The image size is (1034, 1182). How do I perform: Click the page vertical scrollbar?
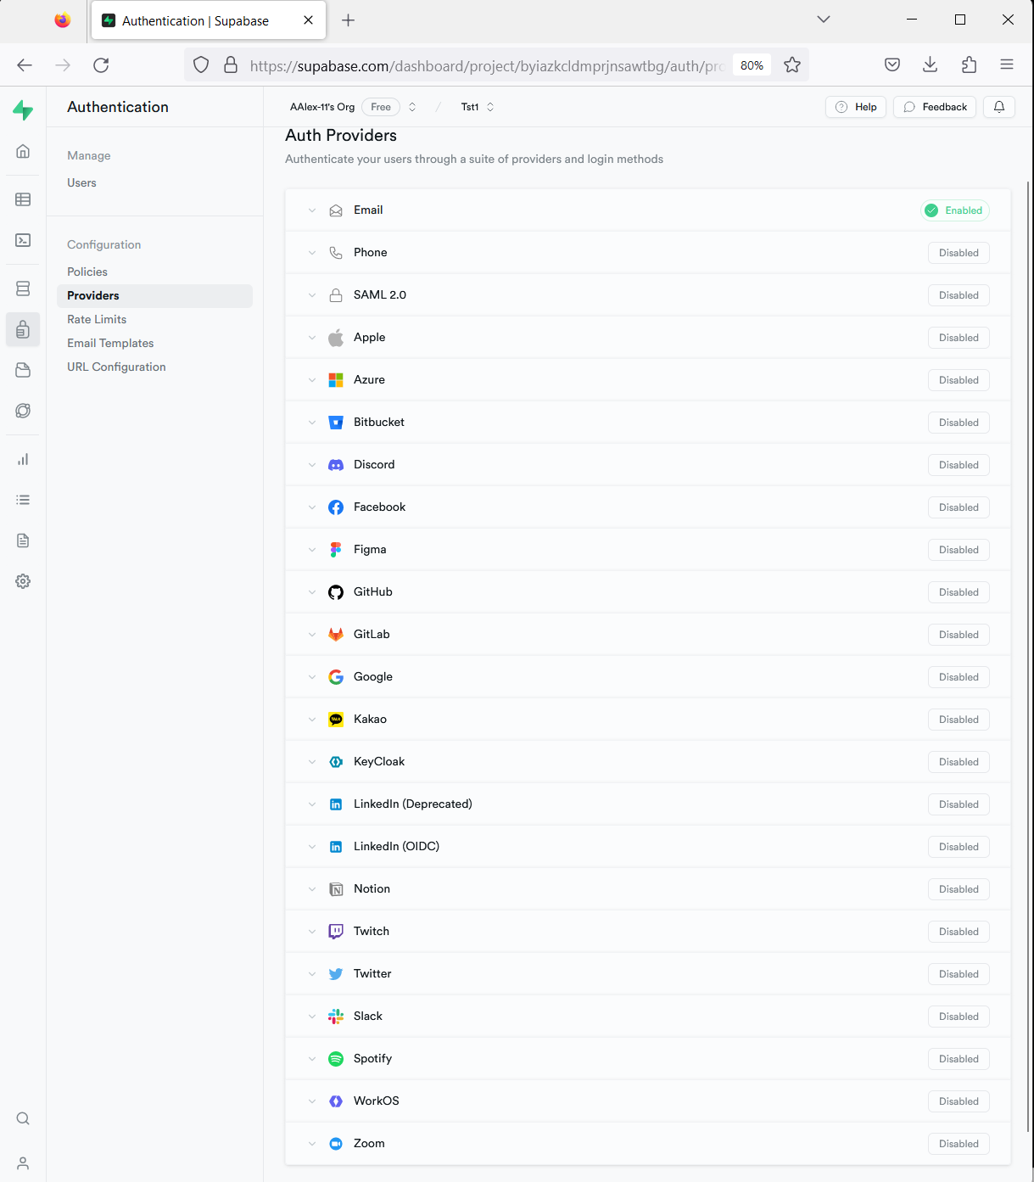(x=1029, y=594)
